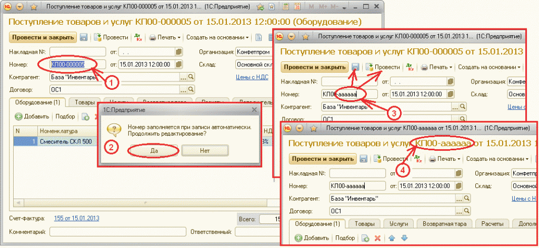Open Цены с НДС link in left window
The height and width of the screenshot is (248, 539).
(252, 77)
